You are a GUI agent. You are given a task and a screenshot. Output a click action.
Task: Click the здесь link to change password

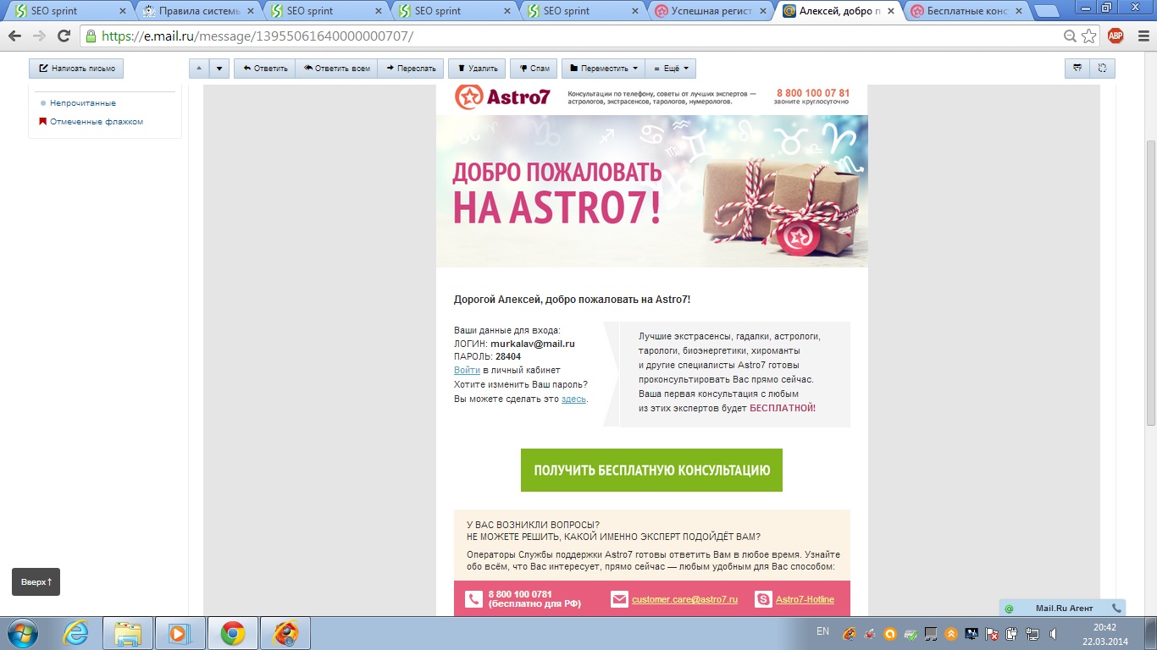pos(573,399)
